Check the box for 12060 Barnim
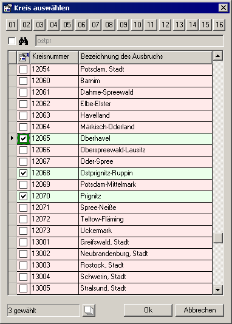 point(23,81)
